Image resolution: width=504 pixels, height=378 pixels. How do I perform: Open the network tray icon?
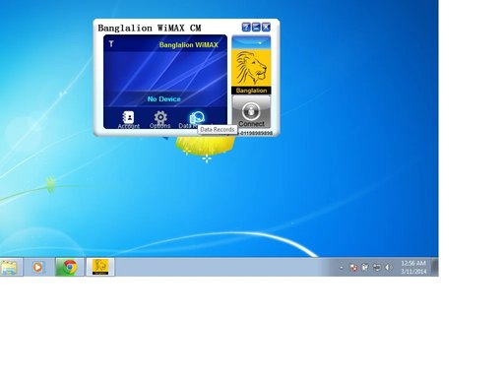(x=377, y=268)
